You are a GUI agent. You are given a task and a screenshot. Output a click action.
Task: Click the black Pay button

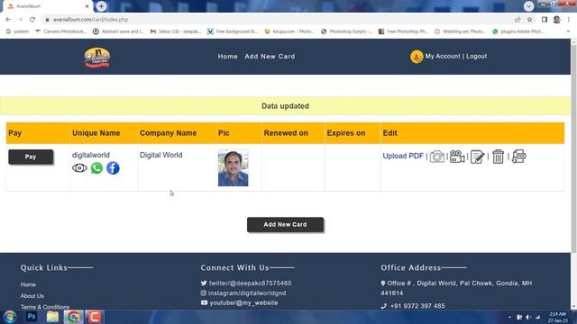pyautogui.click(x=31, y=157)
